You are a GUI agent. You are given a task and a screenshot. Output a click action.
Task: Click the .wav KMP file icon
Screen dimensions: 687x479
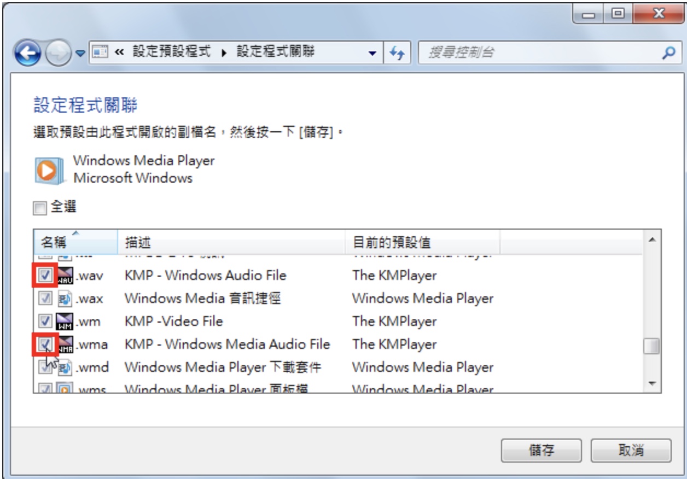(x=65, y=276)
